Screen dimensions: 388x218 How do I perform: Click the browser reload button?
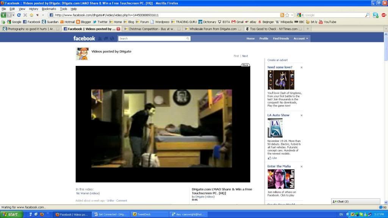pyautogui.click(x=19, y=15)
